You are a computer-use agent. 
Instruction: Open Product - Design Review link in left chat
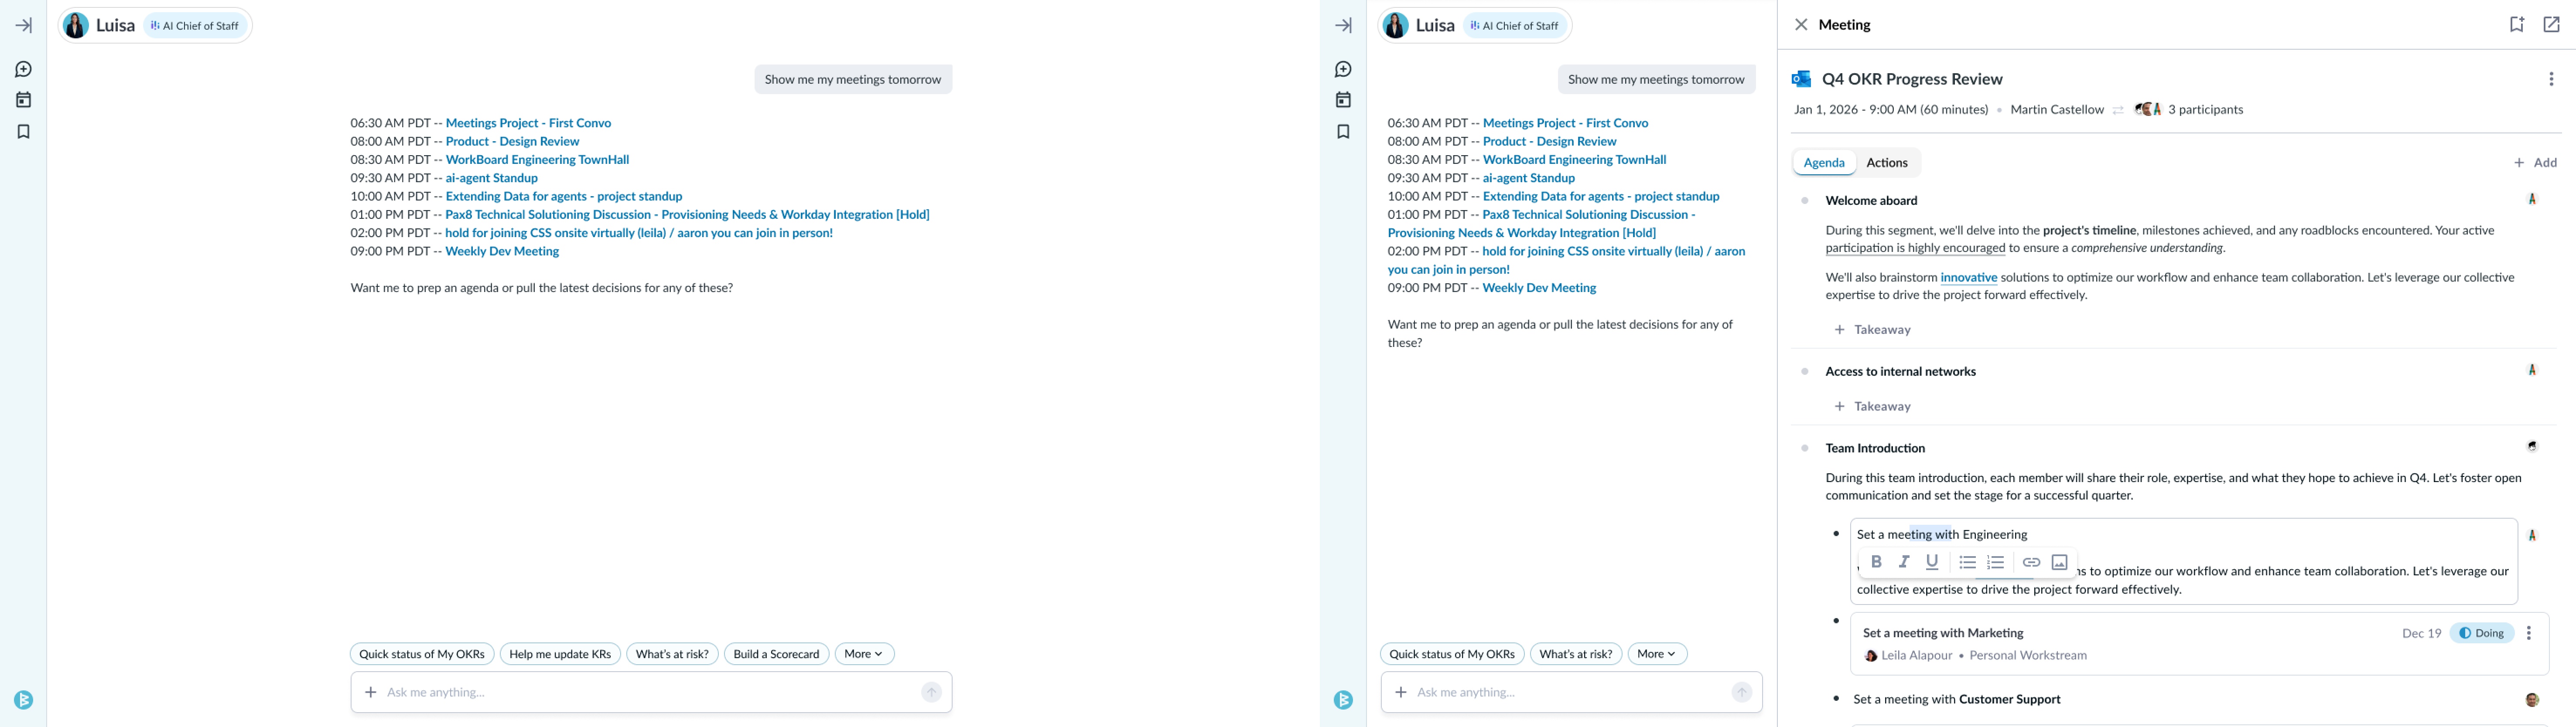tap(512, 142)
